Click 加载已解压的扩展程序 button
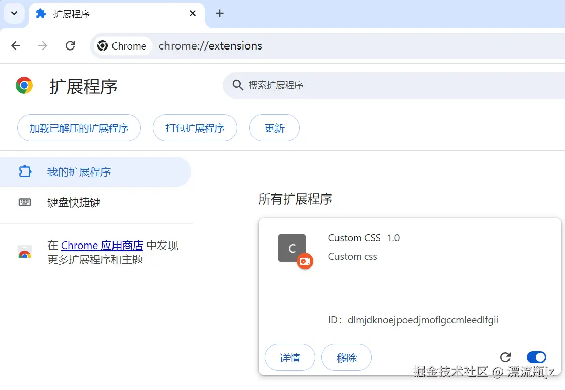565x390 pixels. pyautogui.click(x=79, y=128)
